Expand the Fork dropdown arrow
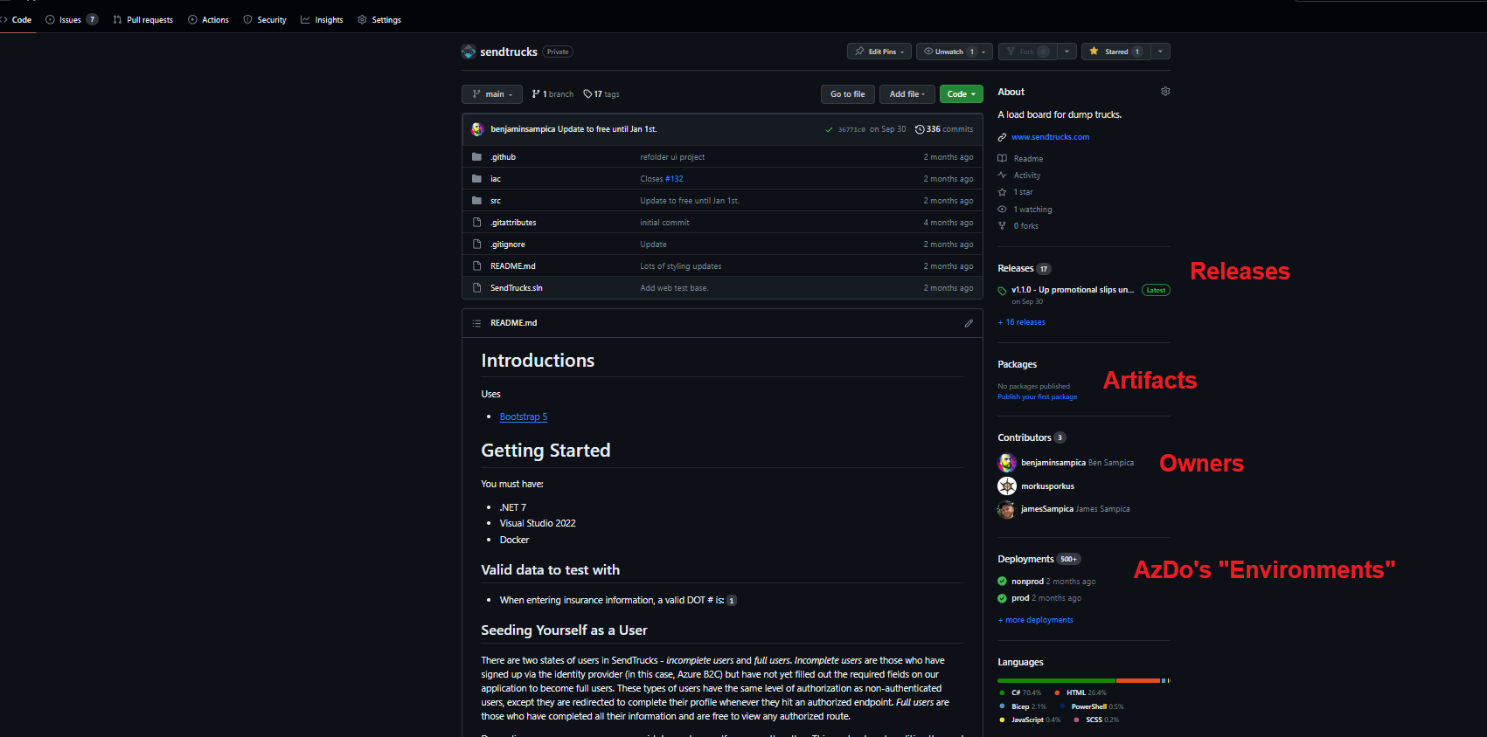This screenshot has height=737, width=1487. point(1067,52)
